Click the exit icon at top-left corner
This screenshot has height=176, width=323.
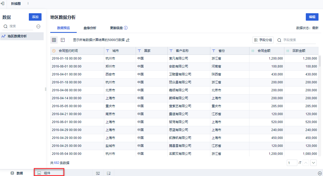[3, 3]
